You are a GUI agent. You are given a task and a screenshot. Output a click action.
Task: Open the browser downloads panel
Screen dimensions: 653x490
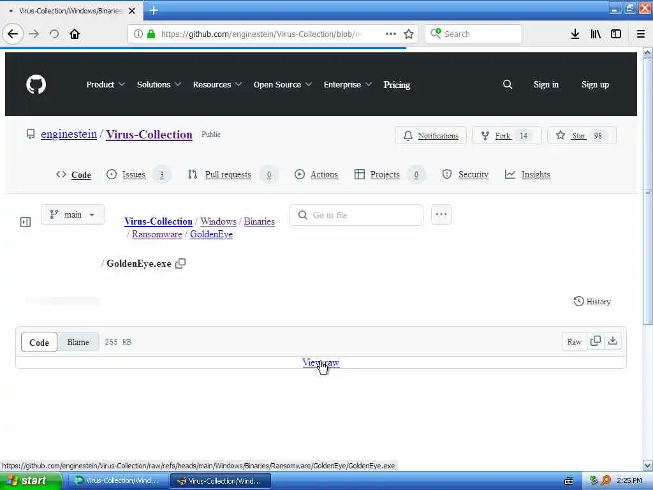[x=575, y=34]
